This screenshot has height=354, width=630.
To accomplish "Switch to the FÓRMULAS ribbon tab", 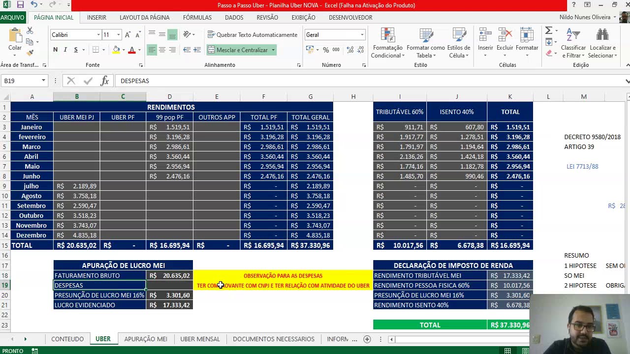I will tap(197, 17).
